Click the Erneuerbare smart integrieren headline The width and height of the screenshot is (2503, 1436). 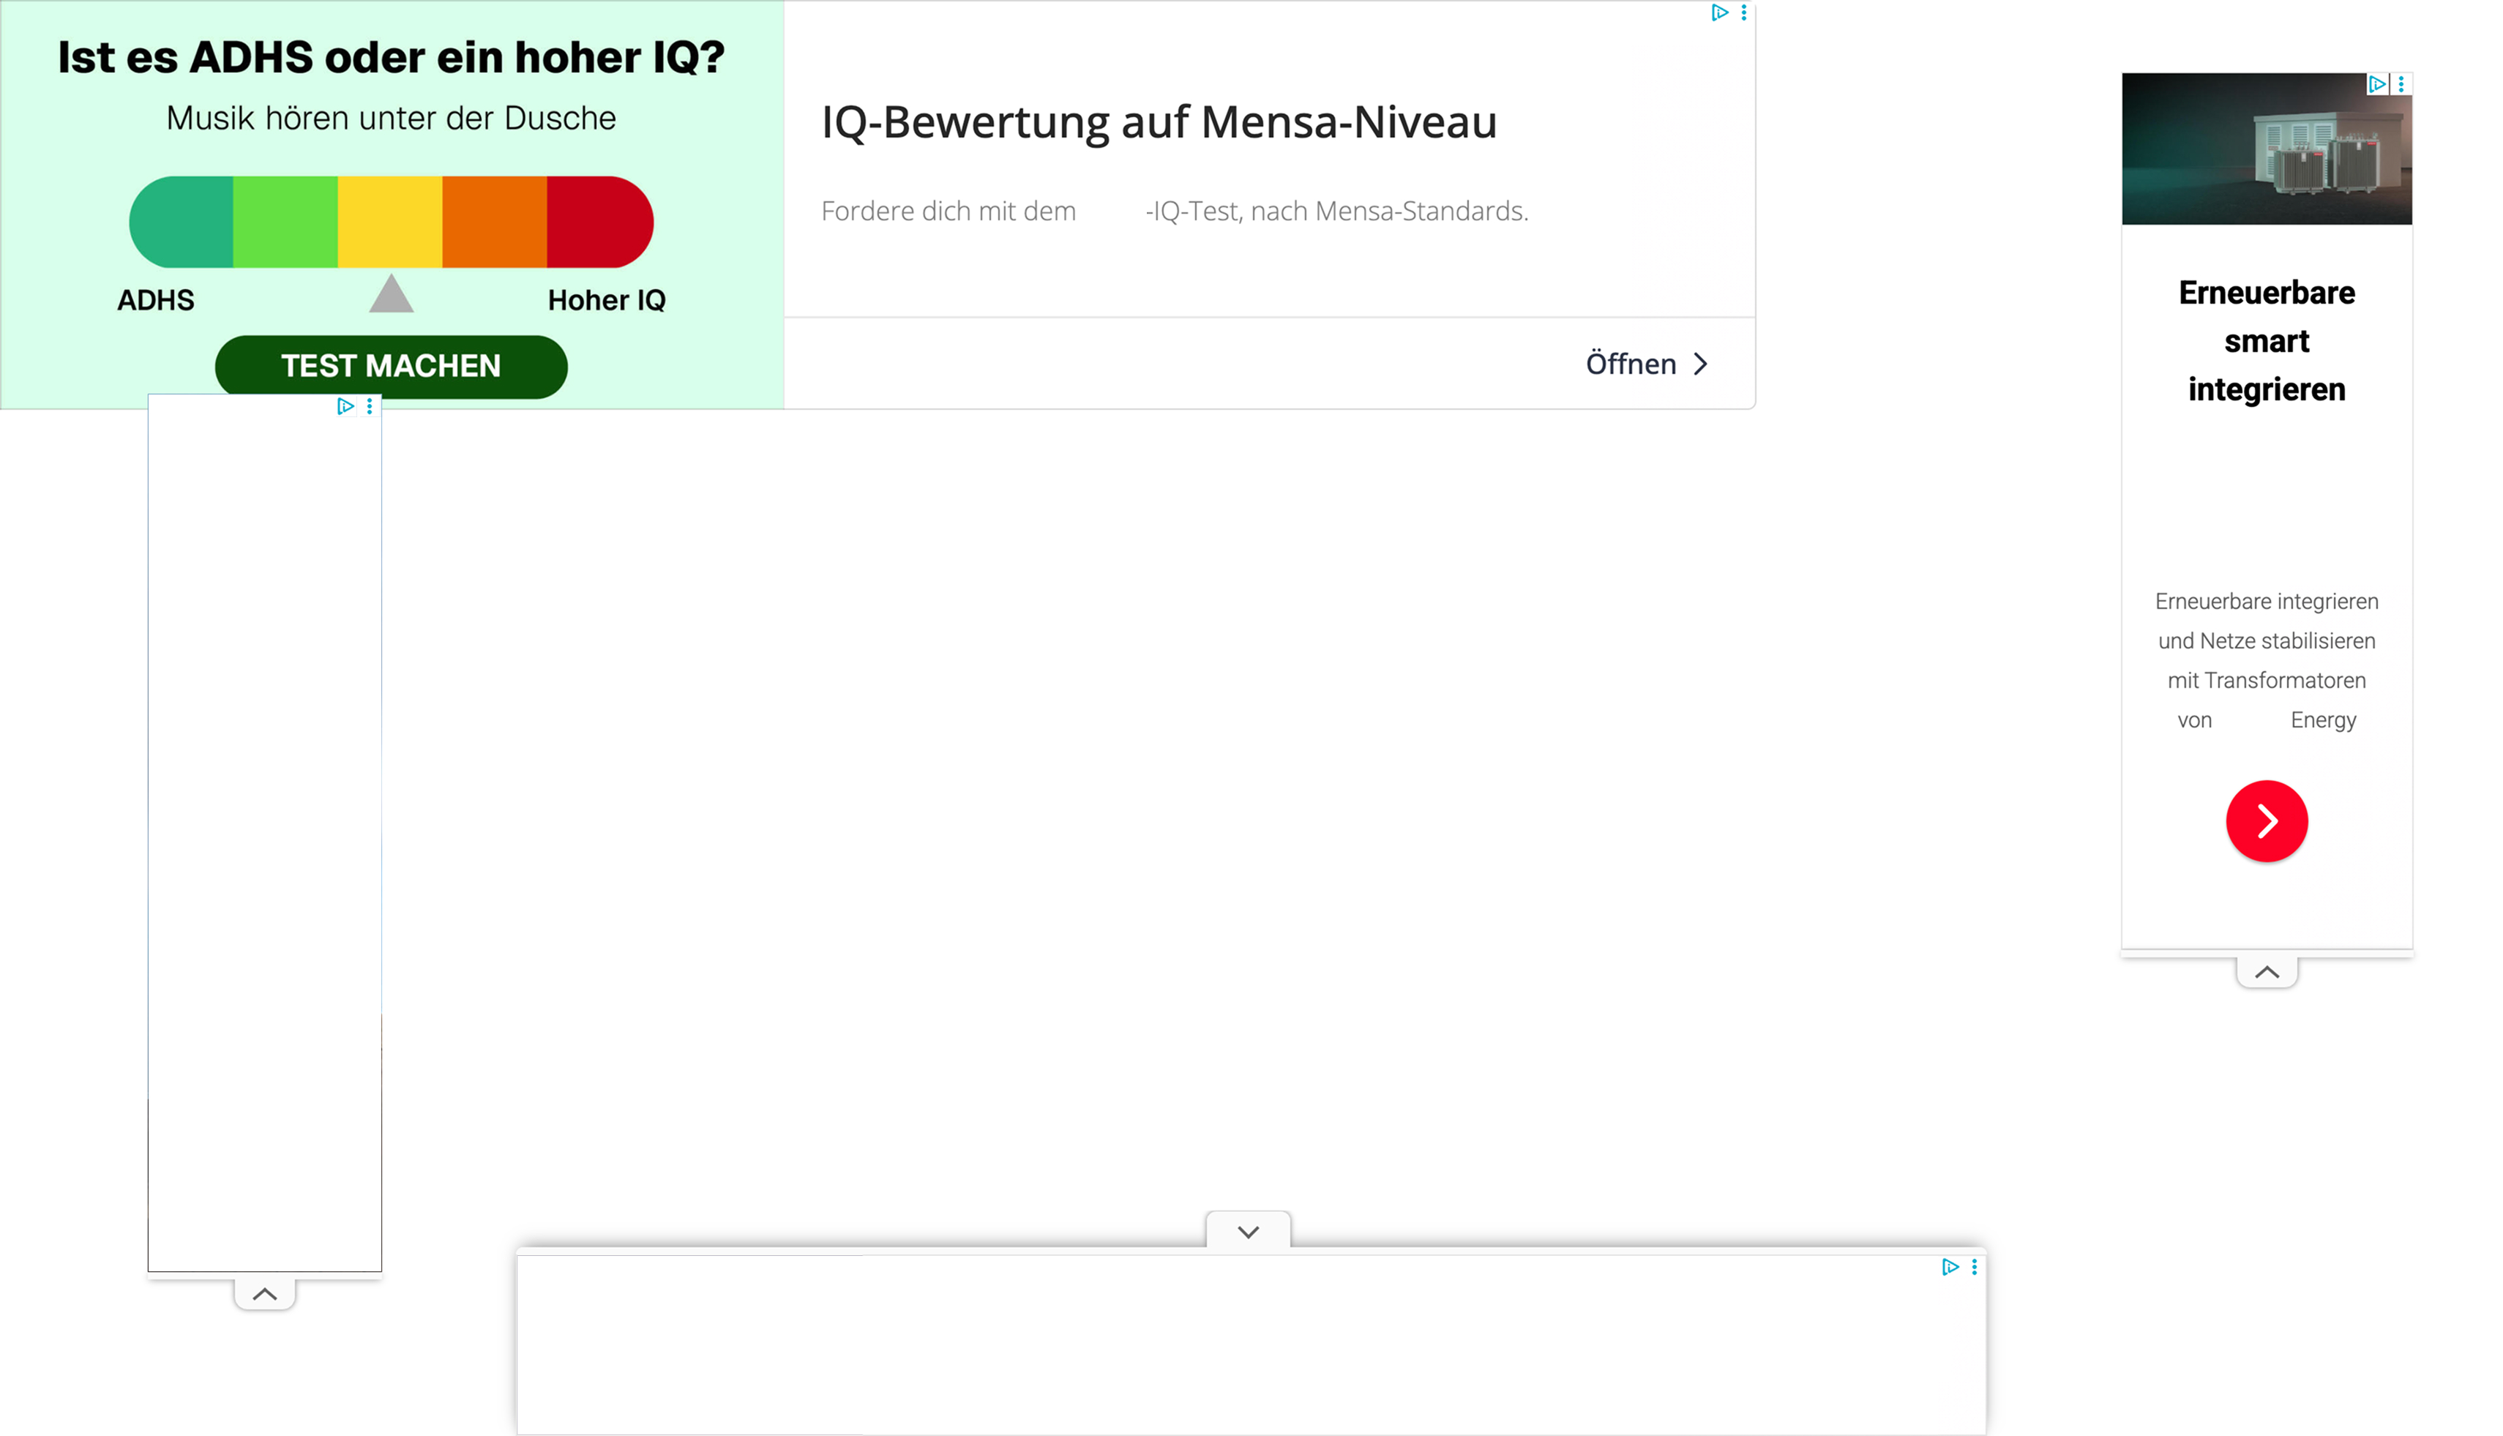click(x=2265, y=340)
